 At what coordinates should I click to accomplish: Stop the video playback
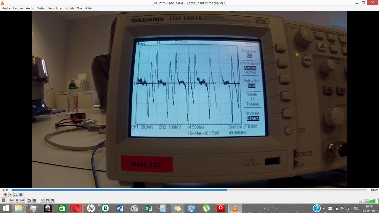point(17,200)
